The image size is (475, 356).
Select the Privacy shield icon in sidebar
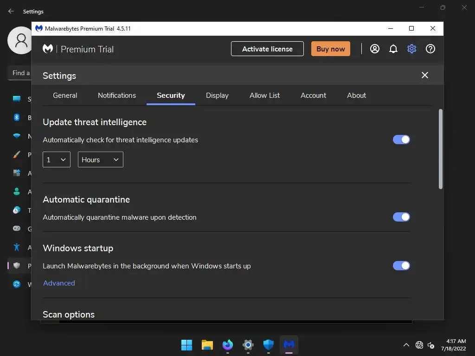click(x=17, y=266)
